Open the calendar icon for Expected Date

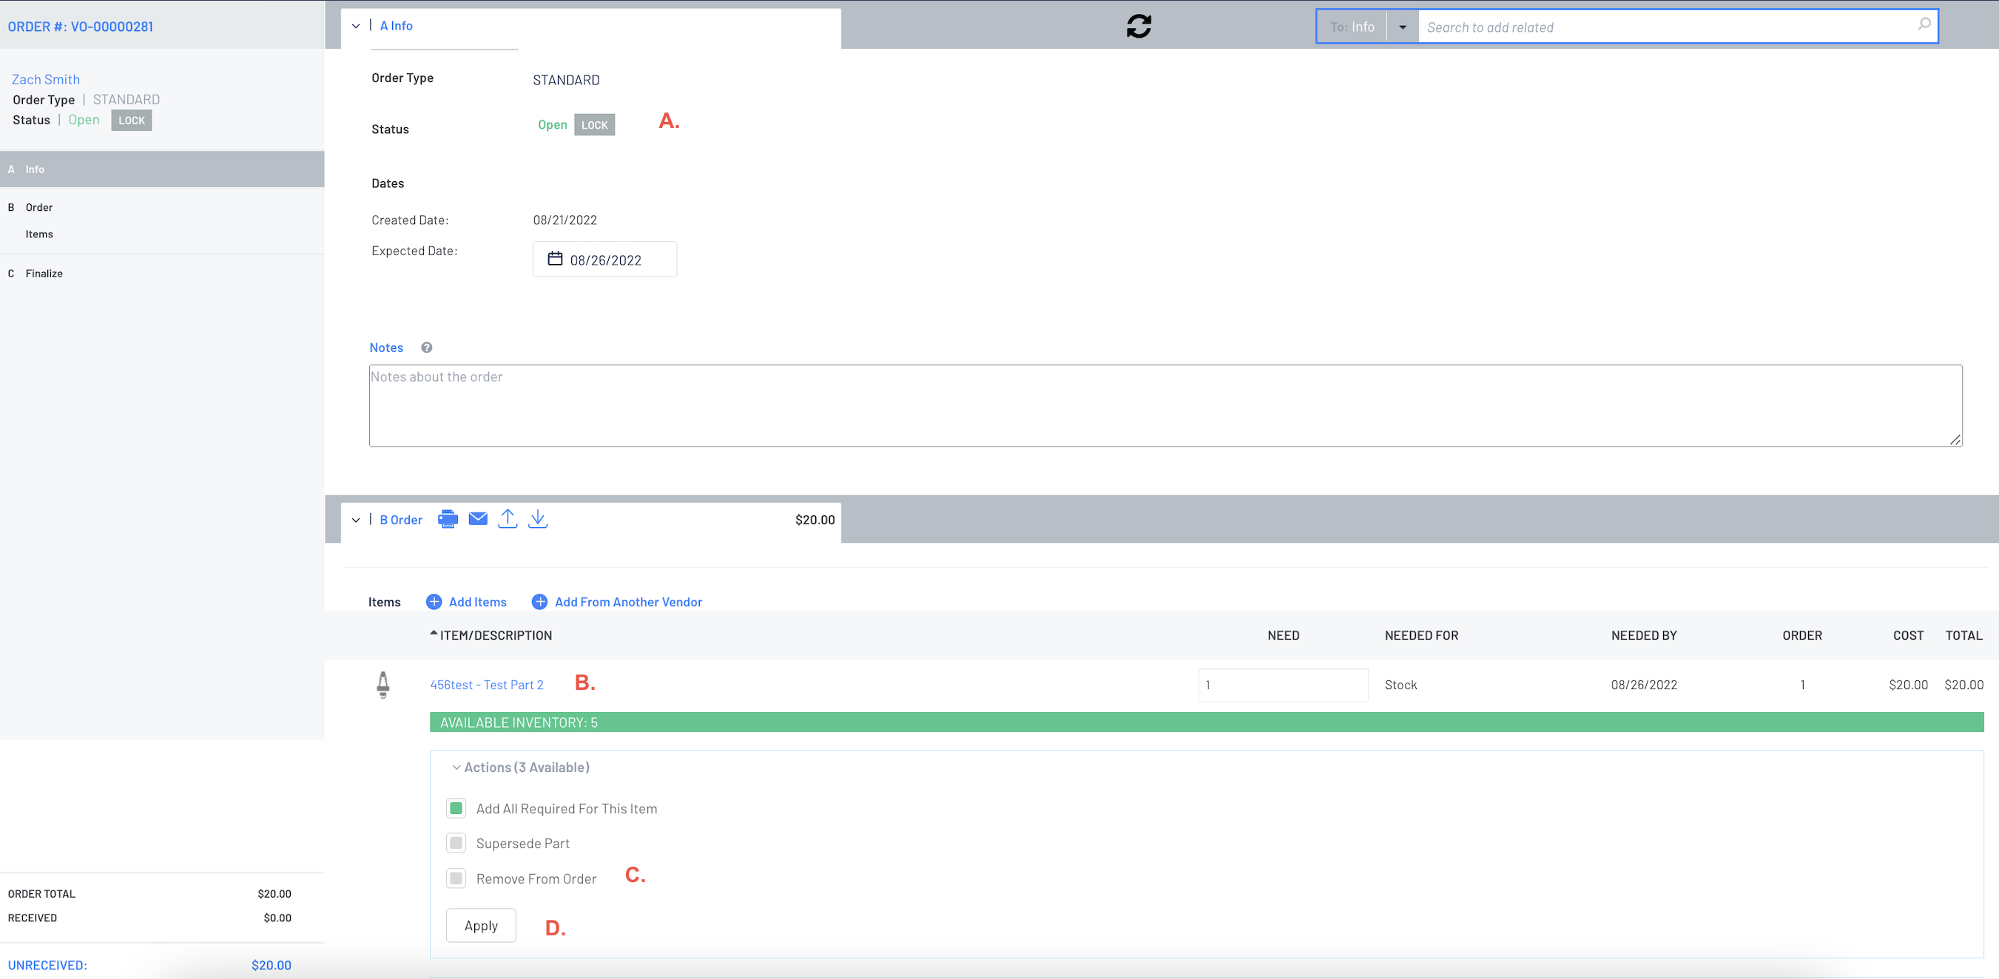point(555,258)
